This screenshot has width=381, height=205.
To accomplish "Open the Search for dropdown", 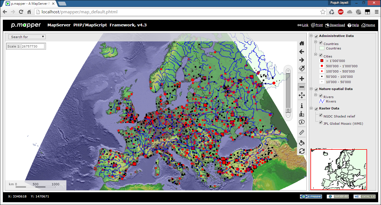I will pos(26,37).
